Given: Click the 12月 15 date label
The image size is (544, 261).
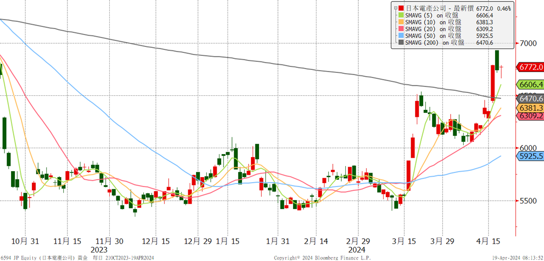Looking at the screenshot, I should [156, 241].
